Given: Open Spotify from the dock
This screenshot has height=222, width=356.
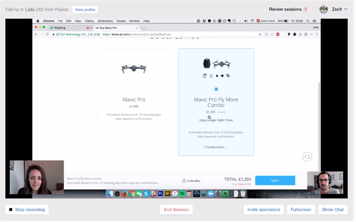Looking at the screenshot, I should pos(182,194).
